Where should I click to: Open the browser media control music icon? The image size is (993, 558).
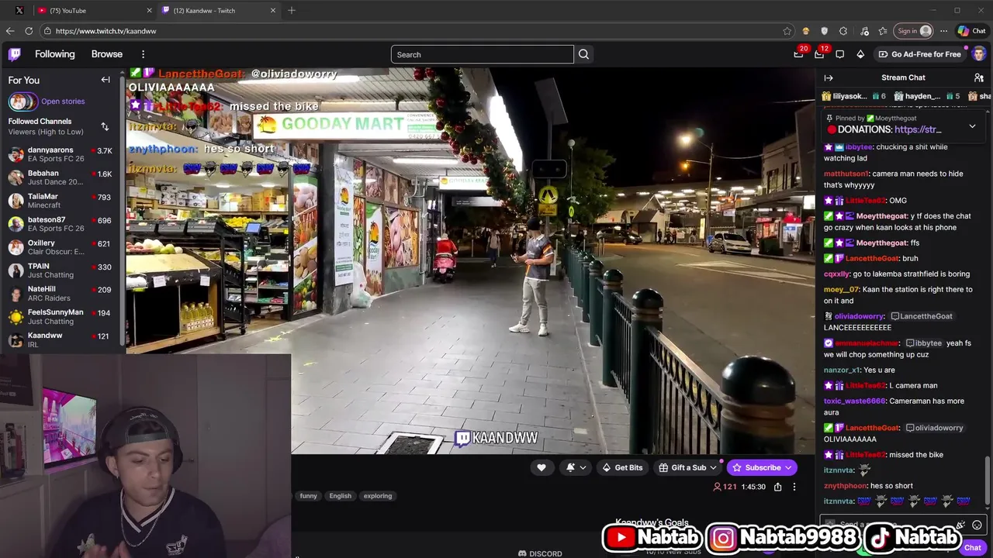(864, 31)
